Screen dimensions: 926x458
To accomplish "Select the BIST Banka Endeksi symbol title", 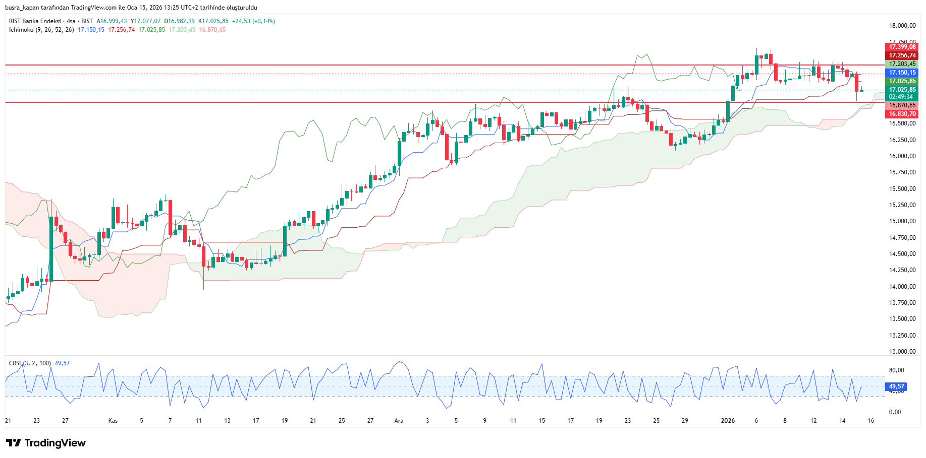I will (35, 21).
